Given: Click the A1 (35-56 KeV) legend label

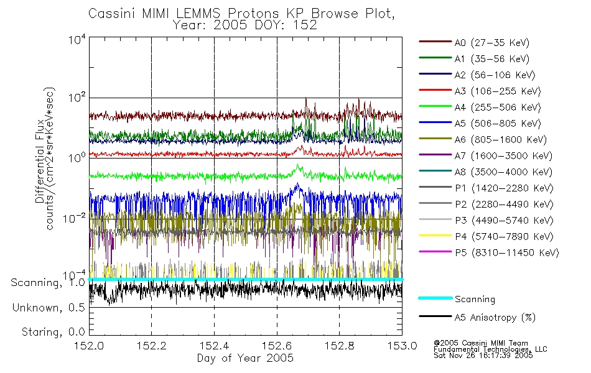Looking at the screenshot, I should point(492,59).
